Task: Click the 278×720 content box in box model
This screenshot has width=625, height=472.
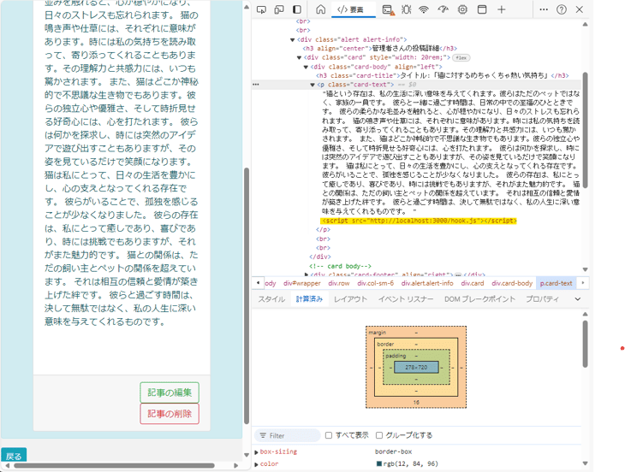Action: [x=416, y=368]
